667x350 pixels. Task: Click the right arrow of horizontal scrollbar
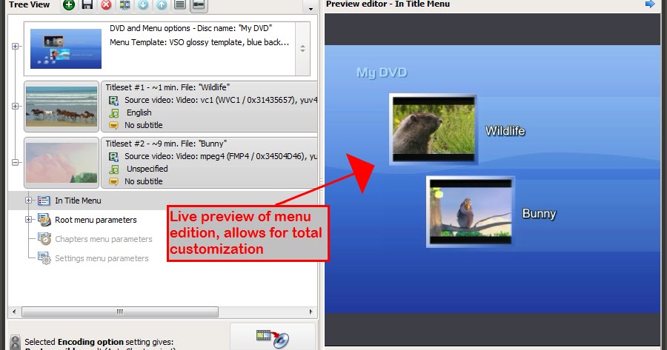click(x=311, y=312)
